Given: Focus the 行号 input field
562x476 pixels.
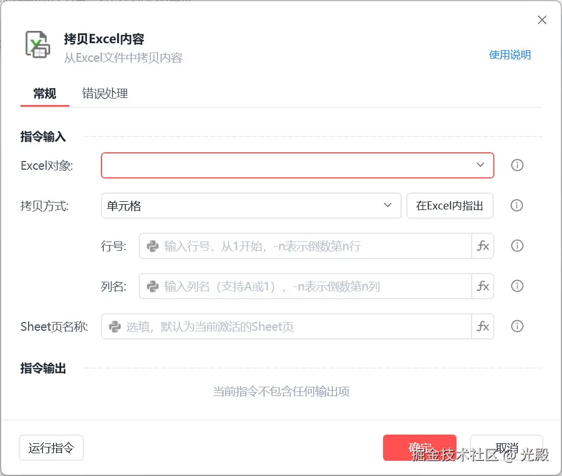Looking at the screenshot, I should click(x=305, y=246).
